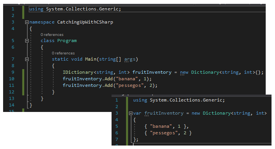Click 'void' keyword on line 7
The width and height of the screenshot is (275, 149).
(77, 59)
